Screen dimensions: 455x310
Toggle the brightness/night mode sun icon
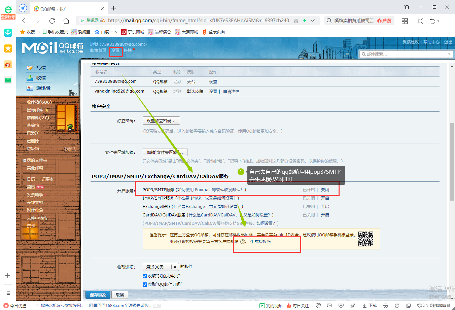[420, 21]
